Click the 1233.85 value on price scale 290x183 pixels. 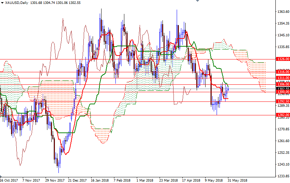[x=283, y=176]
